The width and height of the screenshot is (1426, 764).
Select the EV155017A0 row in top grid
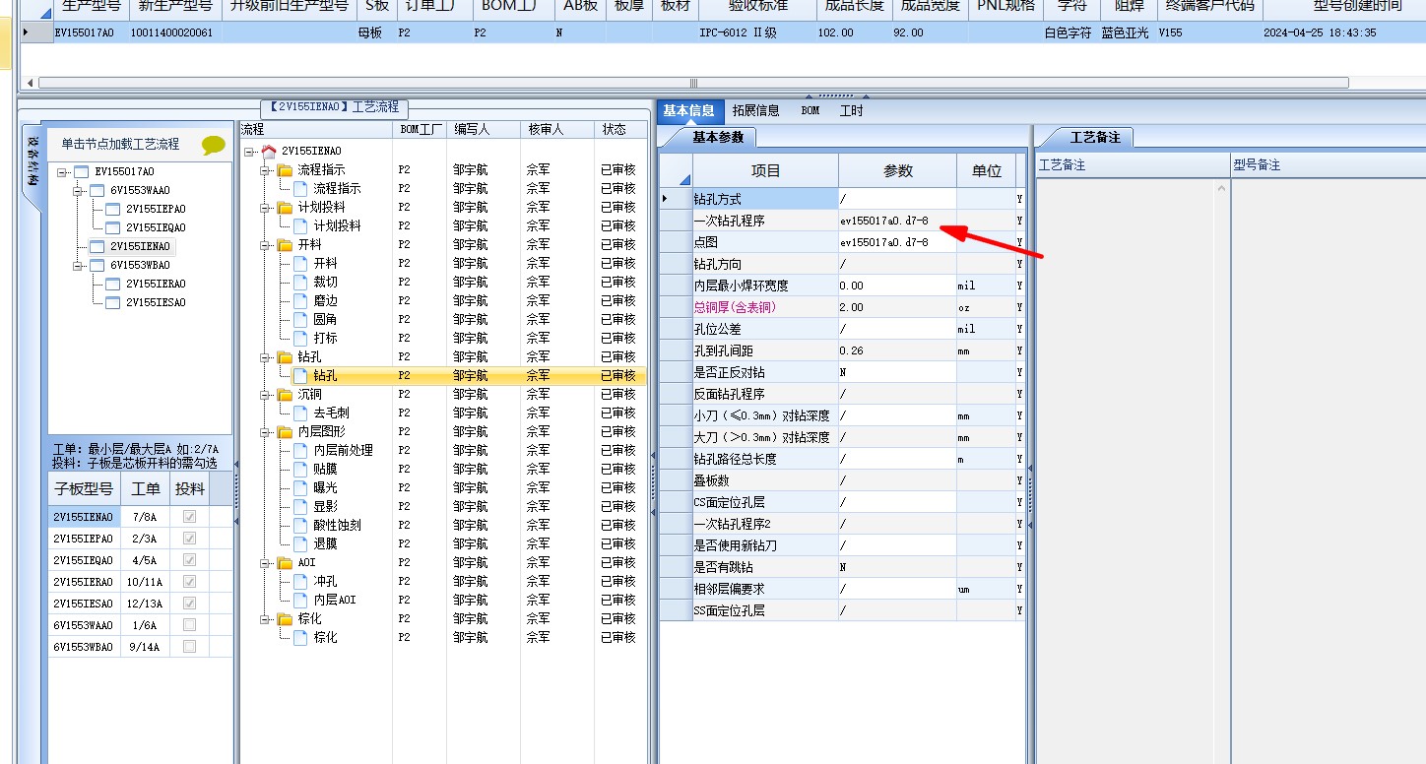click(724, 32)
